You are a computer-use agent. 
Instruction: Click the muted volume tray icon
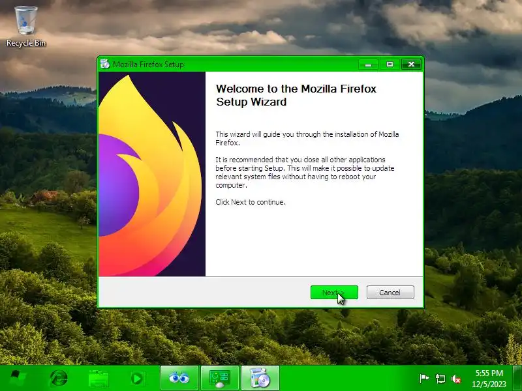(456, 379)
